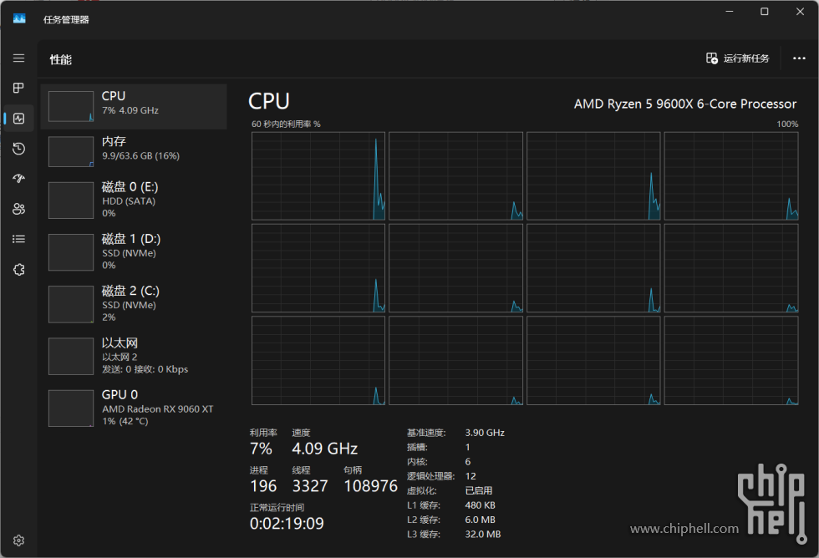This screenshot has height=558, width=819.
Task: Click the Task Manager app icon in title bar
Action: pos(19,19)
